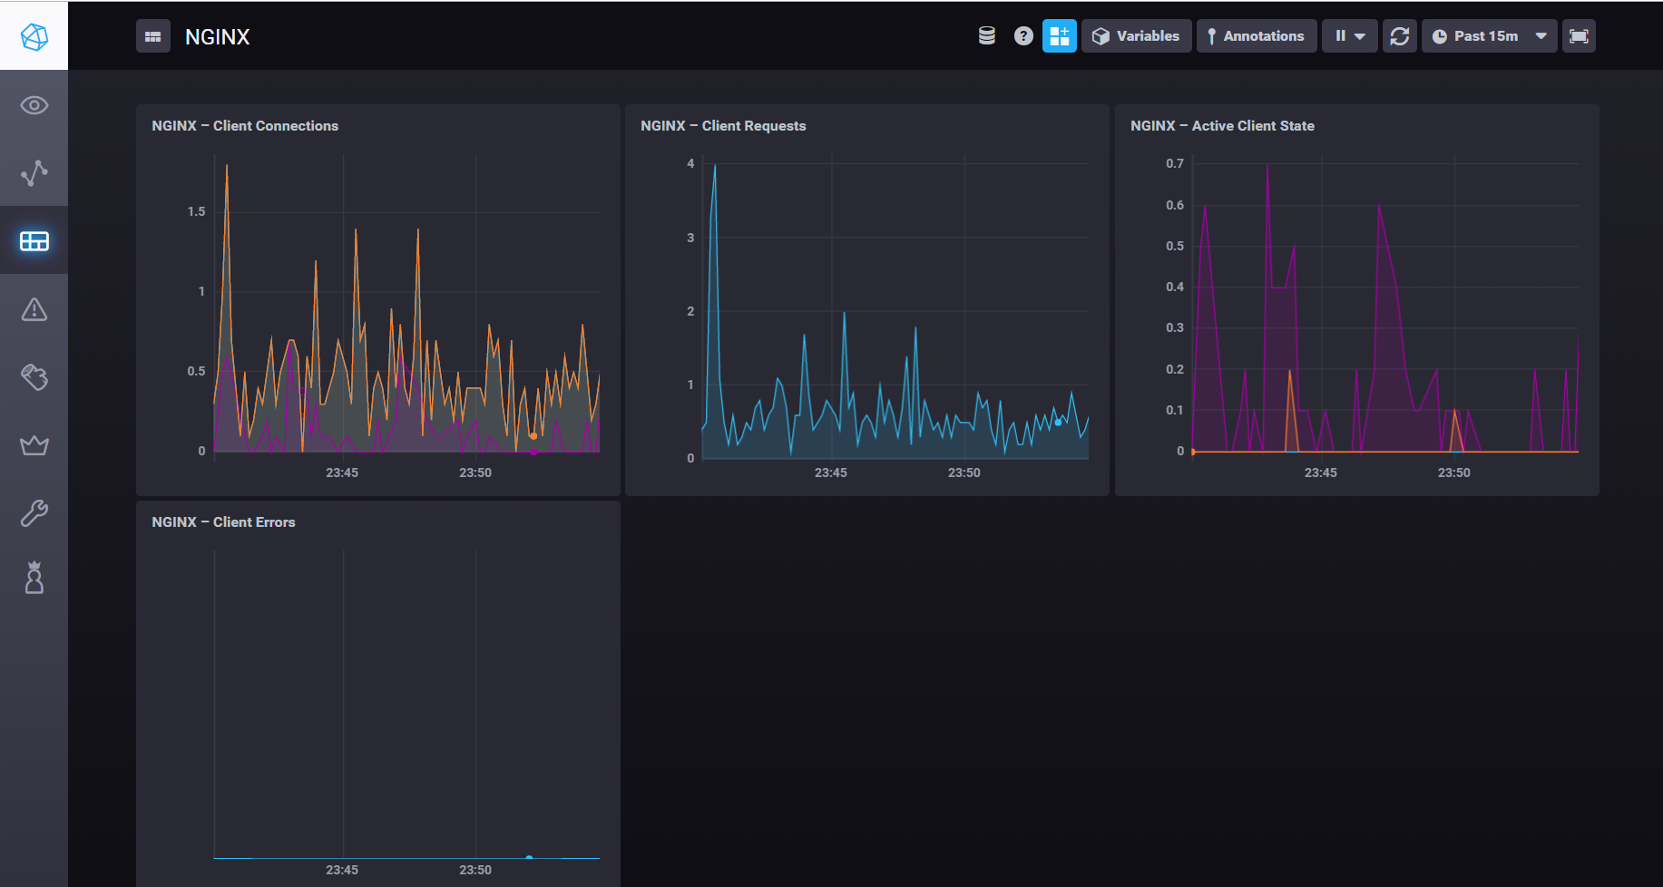Click the database stack icon in header
This screenshot has width=1663, height=887.
(987, 35)
